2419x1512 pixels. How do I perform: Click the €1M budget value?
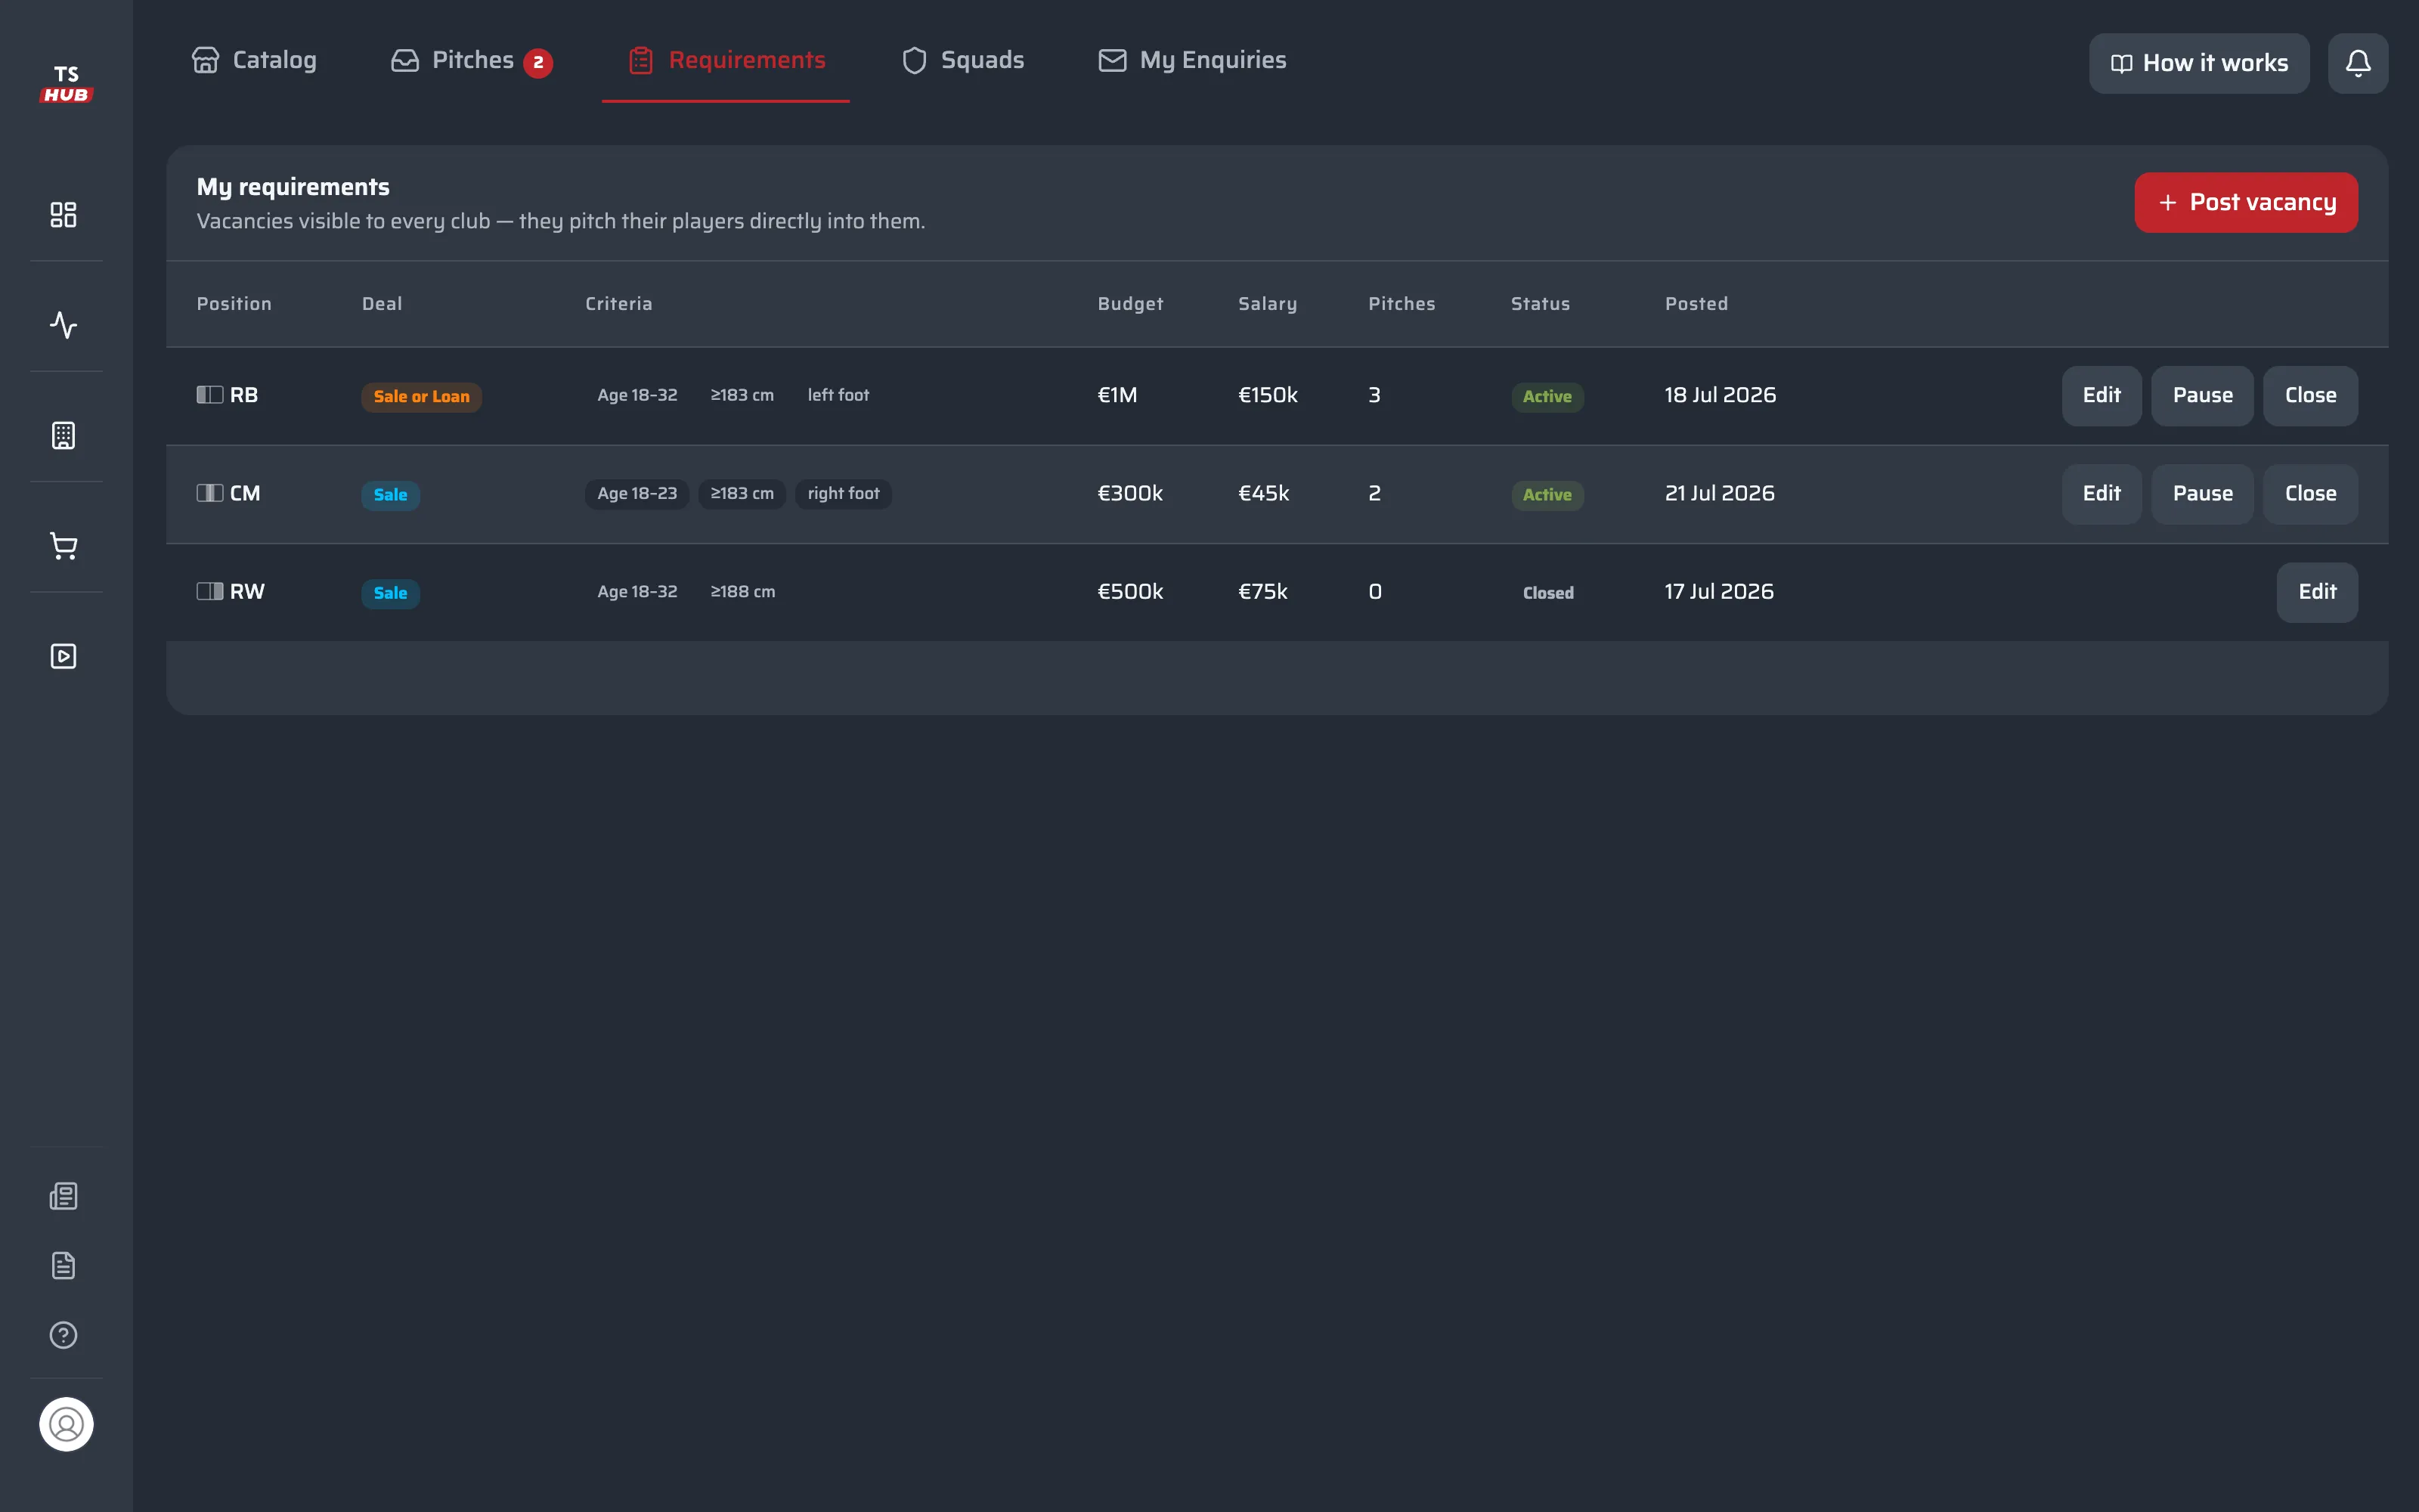coord(1117,395)
